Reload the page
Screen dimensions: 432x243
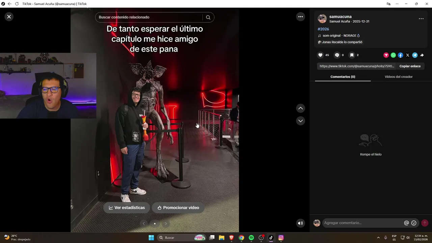click(17, 4)
